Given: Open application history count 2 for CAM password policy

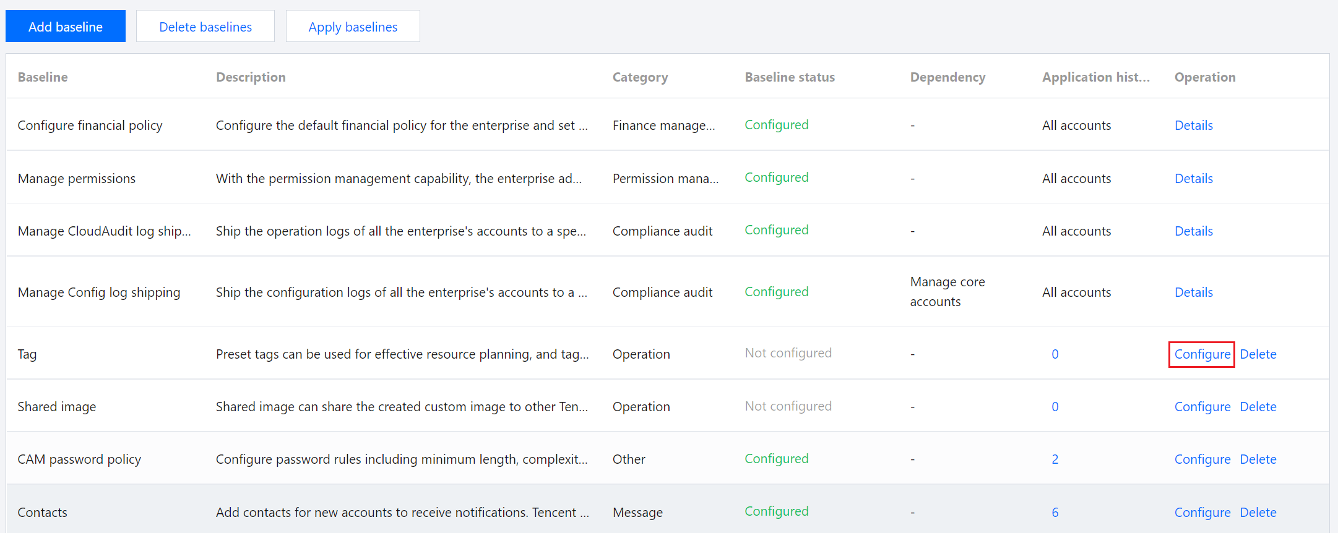Looking at the screenshot, I should pyautogui.click(x=1055, y=459).
